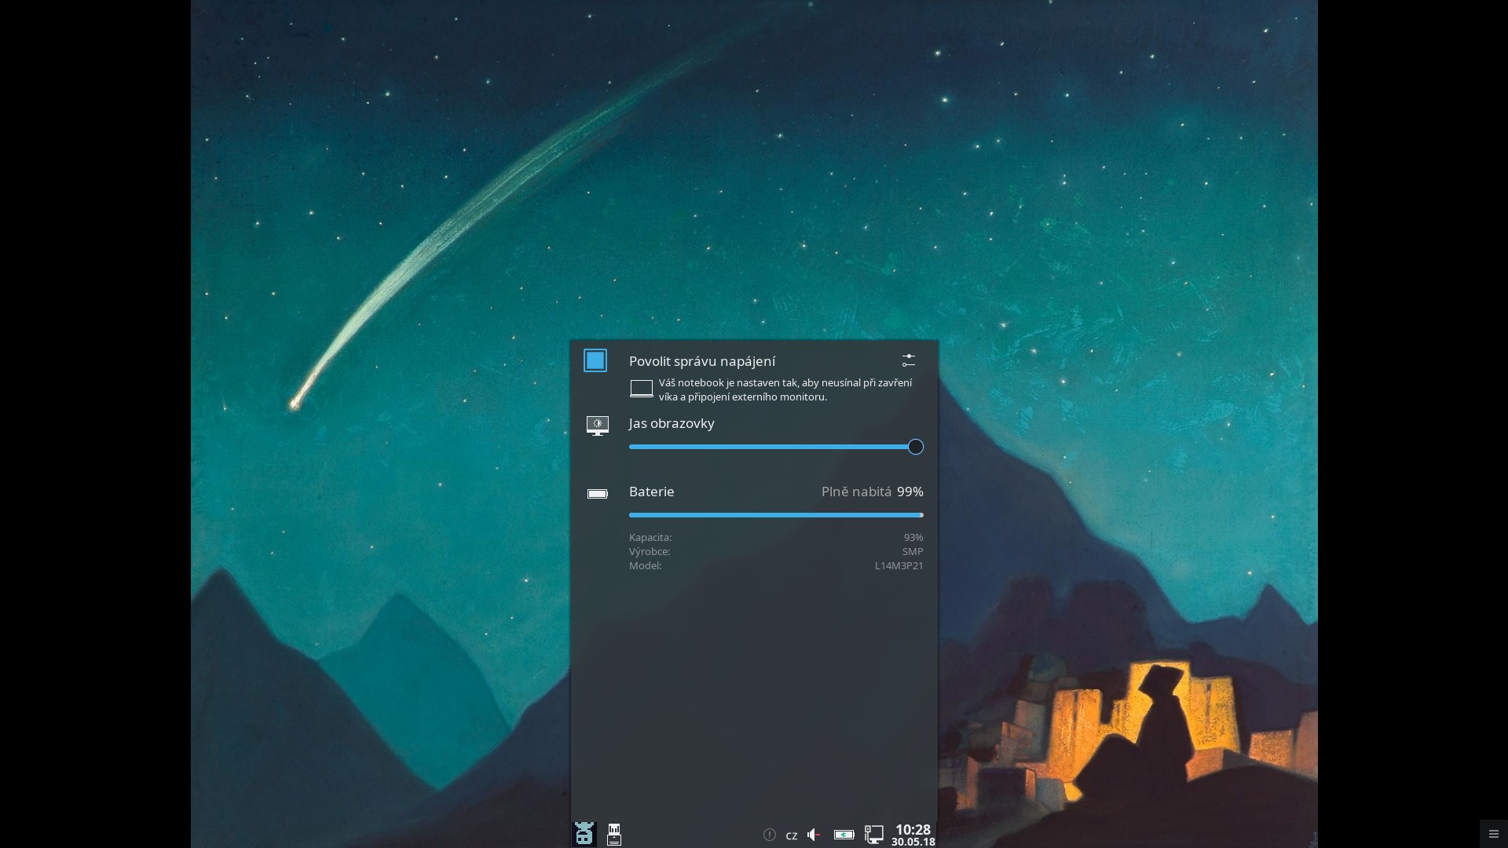Click the Kapacita 93% value
1508x848 pixels.
(x=913, y=538)
